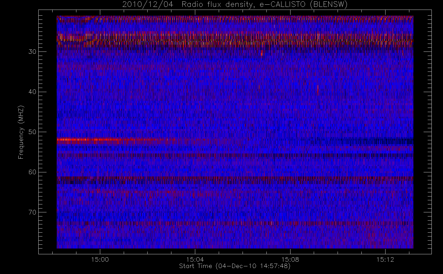Click the 15:08 time tick label

(290, 259)
